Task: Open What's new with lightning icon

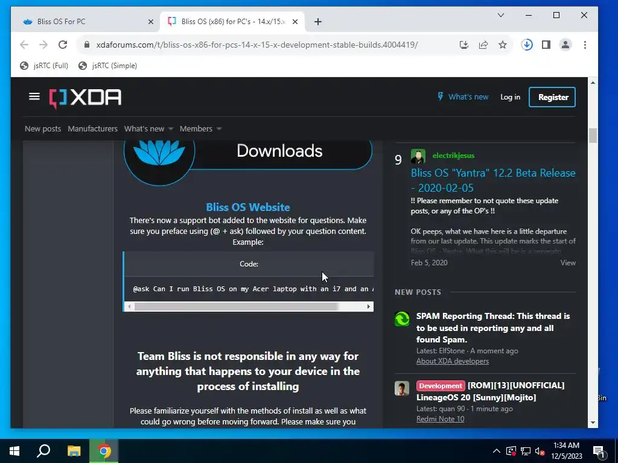Action: click(463, 97)
